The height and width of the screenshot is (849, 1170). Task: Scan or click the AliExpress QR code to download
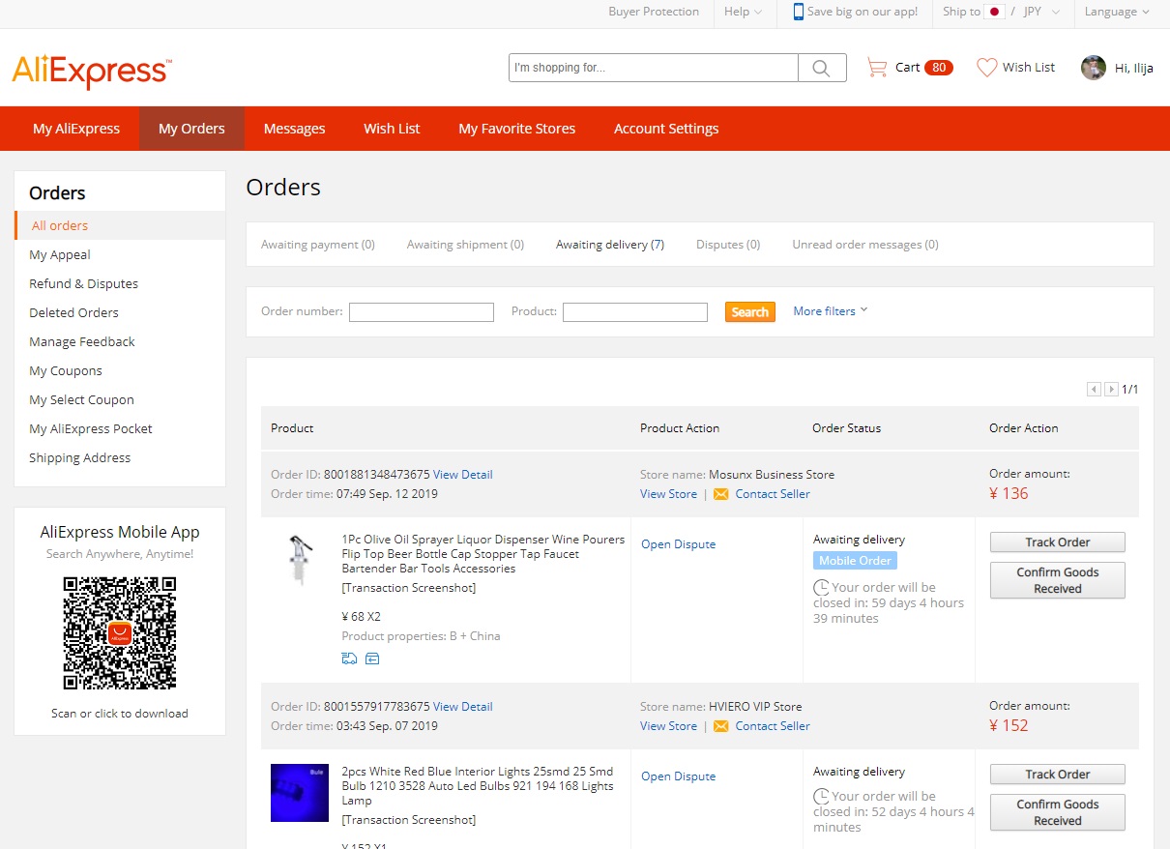coord(119,632)
